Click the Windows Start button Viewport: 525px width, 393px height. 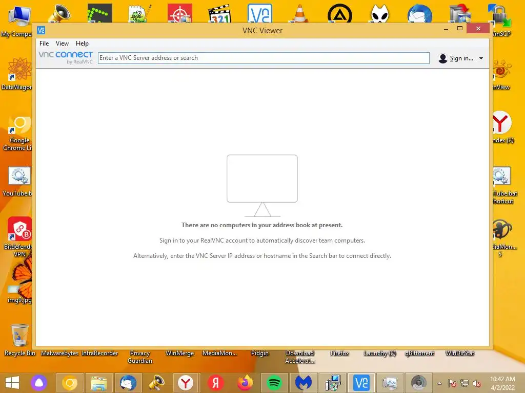(x=12, y=383)
